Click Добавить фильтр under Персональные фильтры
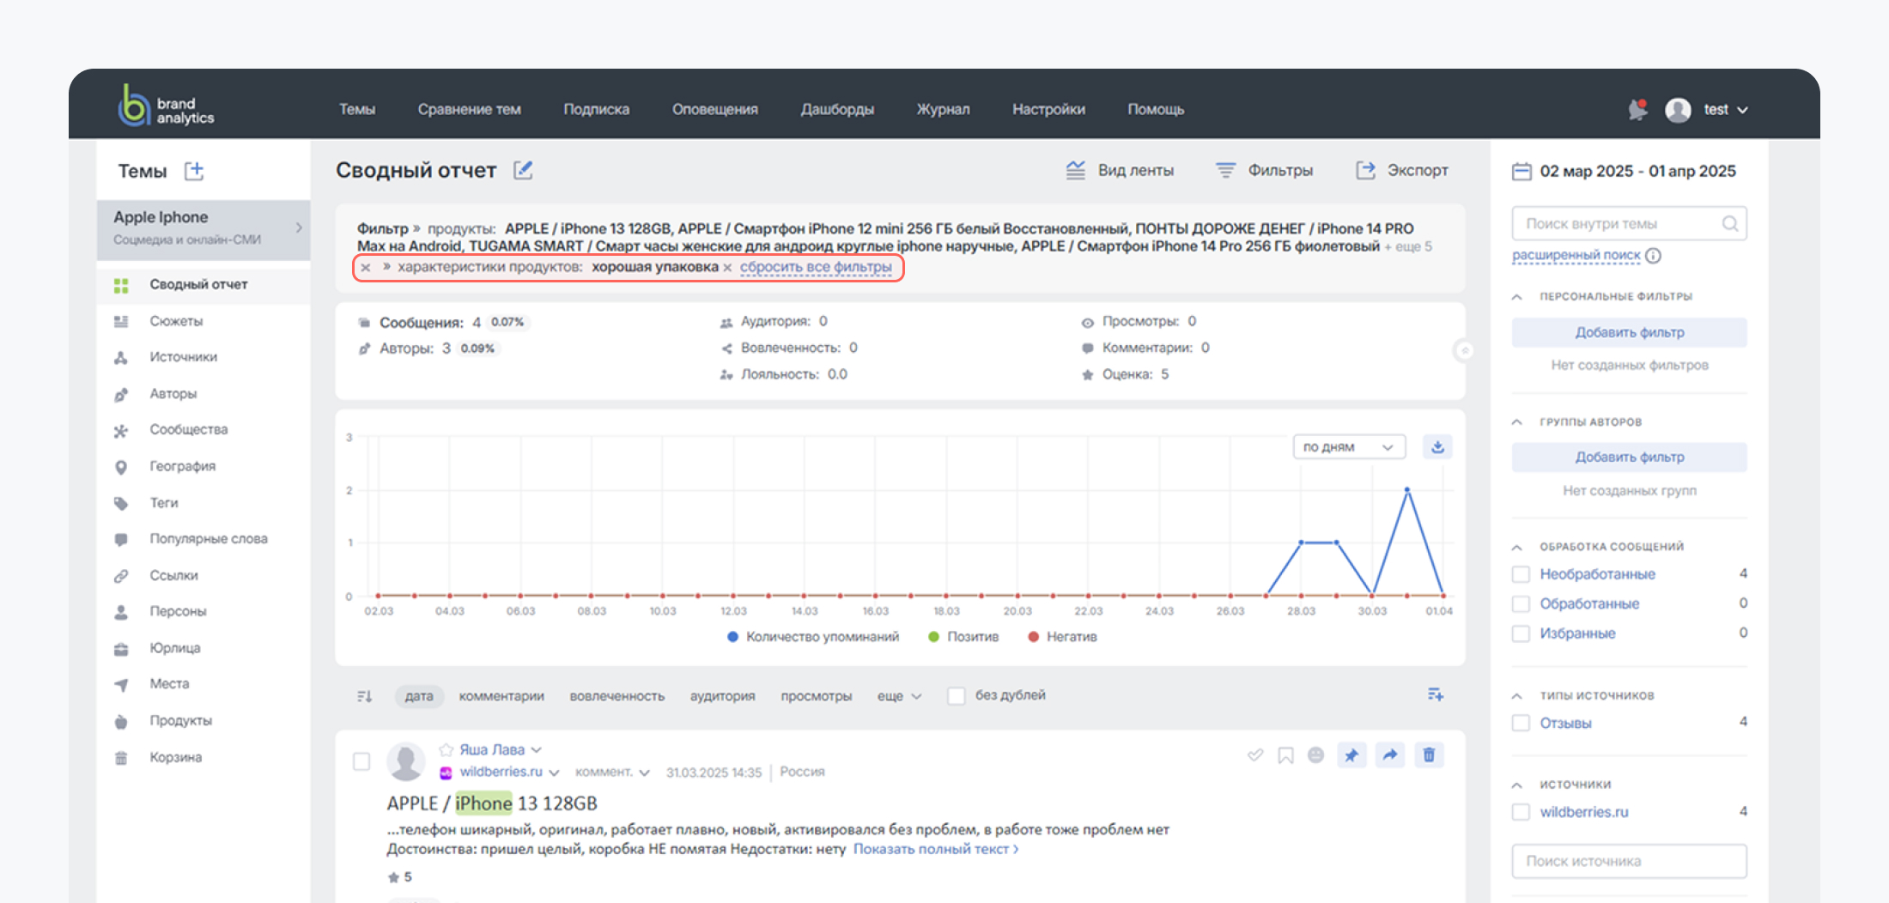 tap(1629, 332)
